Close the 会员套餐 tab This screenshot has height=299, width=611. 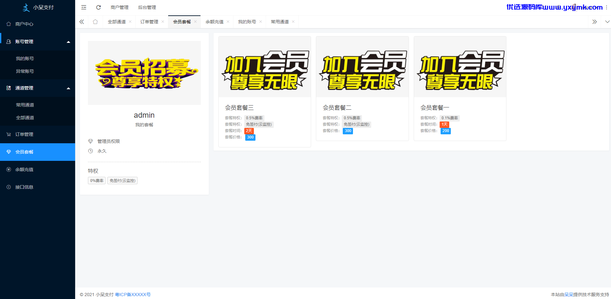[195, 22]
